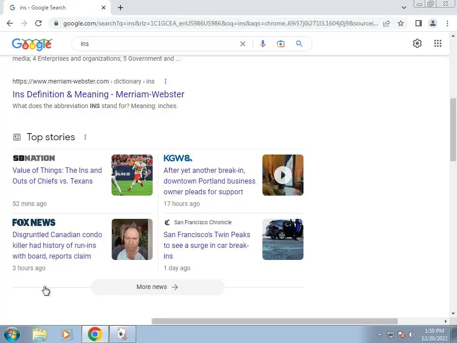Screen dimensions: 457x343
Task: Show hidden system tray icons
Action: pyautogui.click(x=379, y=335)
